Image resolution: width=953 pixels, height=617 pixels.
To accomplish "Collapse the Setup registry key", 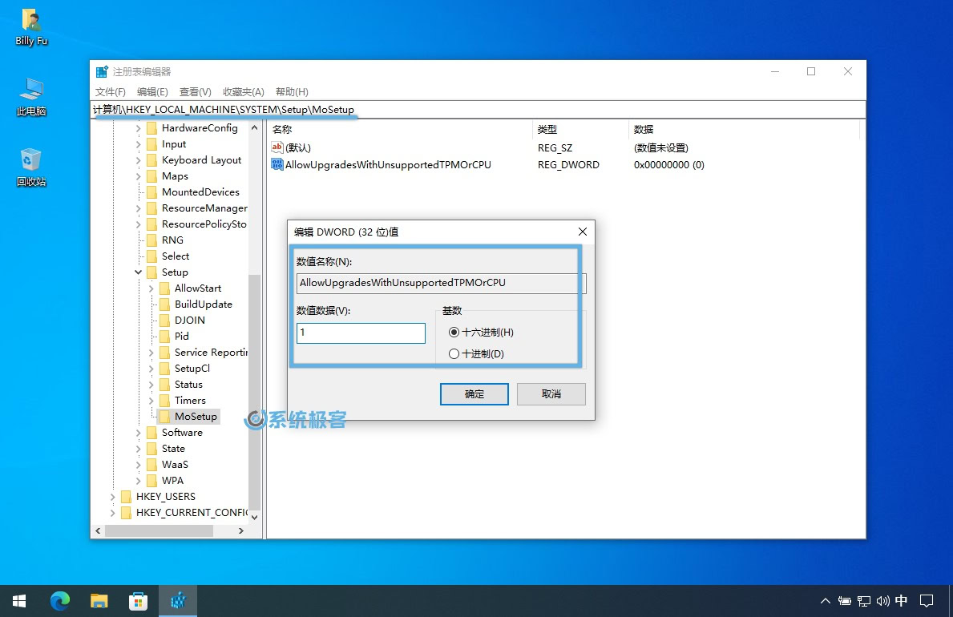I will click(x=137, y=272).
